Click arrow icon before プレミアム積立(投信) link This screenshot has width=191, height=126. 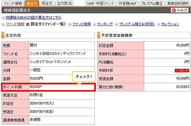point(117,24)
